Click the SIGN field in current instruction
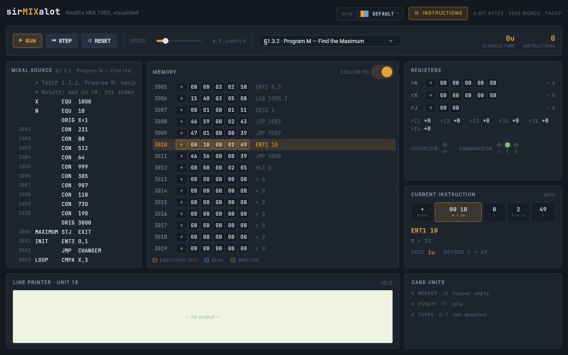The width and height of the screenshot is (568, 355). [422, 212]
